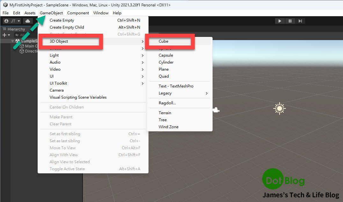Click the Directional Light object icon
343x202 pixels.
pyautogui.click(x=22, y=51)
